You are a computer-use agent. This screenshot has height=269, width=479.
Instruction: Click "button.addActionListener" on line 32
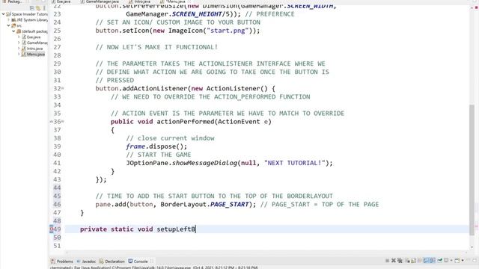[x=141, y=88]
